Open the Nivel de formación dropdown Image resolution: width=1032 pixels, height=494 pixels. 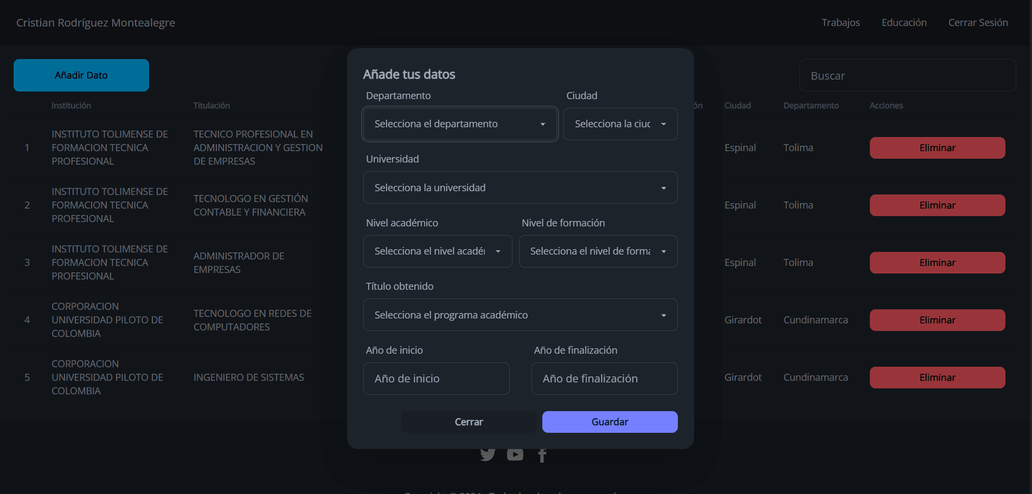(x=598, y=251)
